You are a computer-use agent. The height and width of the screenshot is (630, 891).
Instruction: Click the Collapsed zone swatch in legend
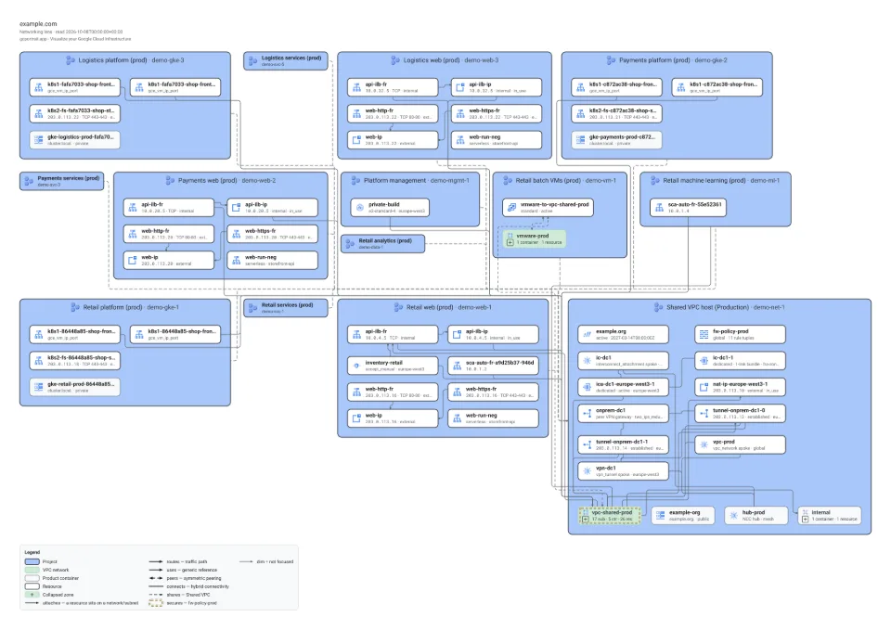point(32,595)
